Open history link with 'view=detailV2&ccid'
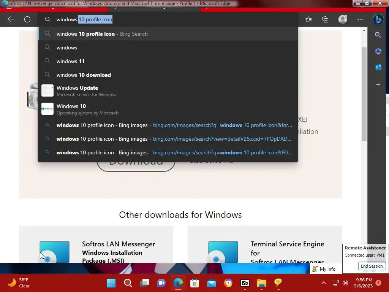 click(168, 139)
